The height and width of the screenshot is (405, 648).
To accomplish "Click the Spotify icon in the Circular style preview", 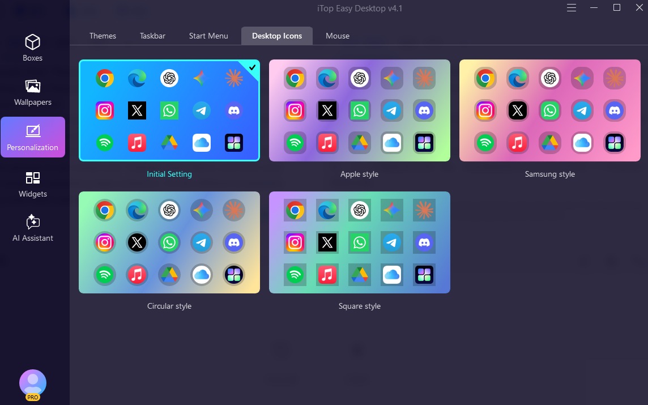I will click(105, 275).
